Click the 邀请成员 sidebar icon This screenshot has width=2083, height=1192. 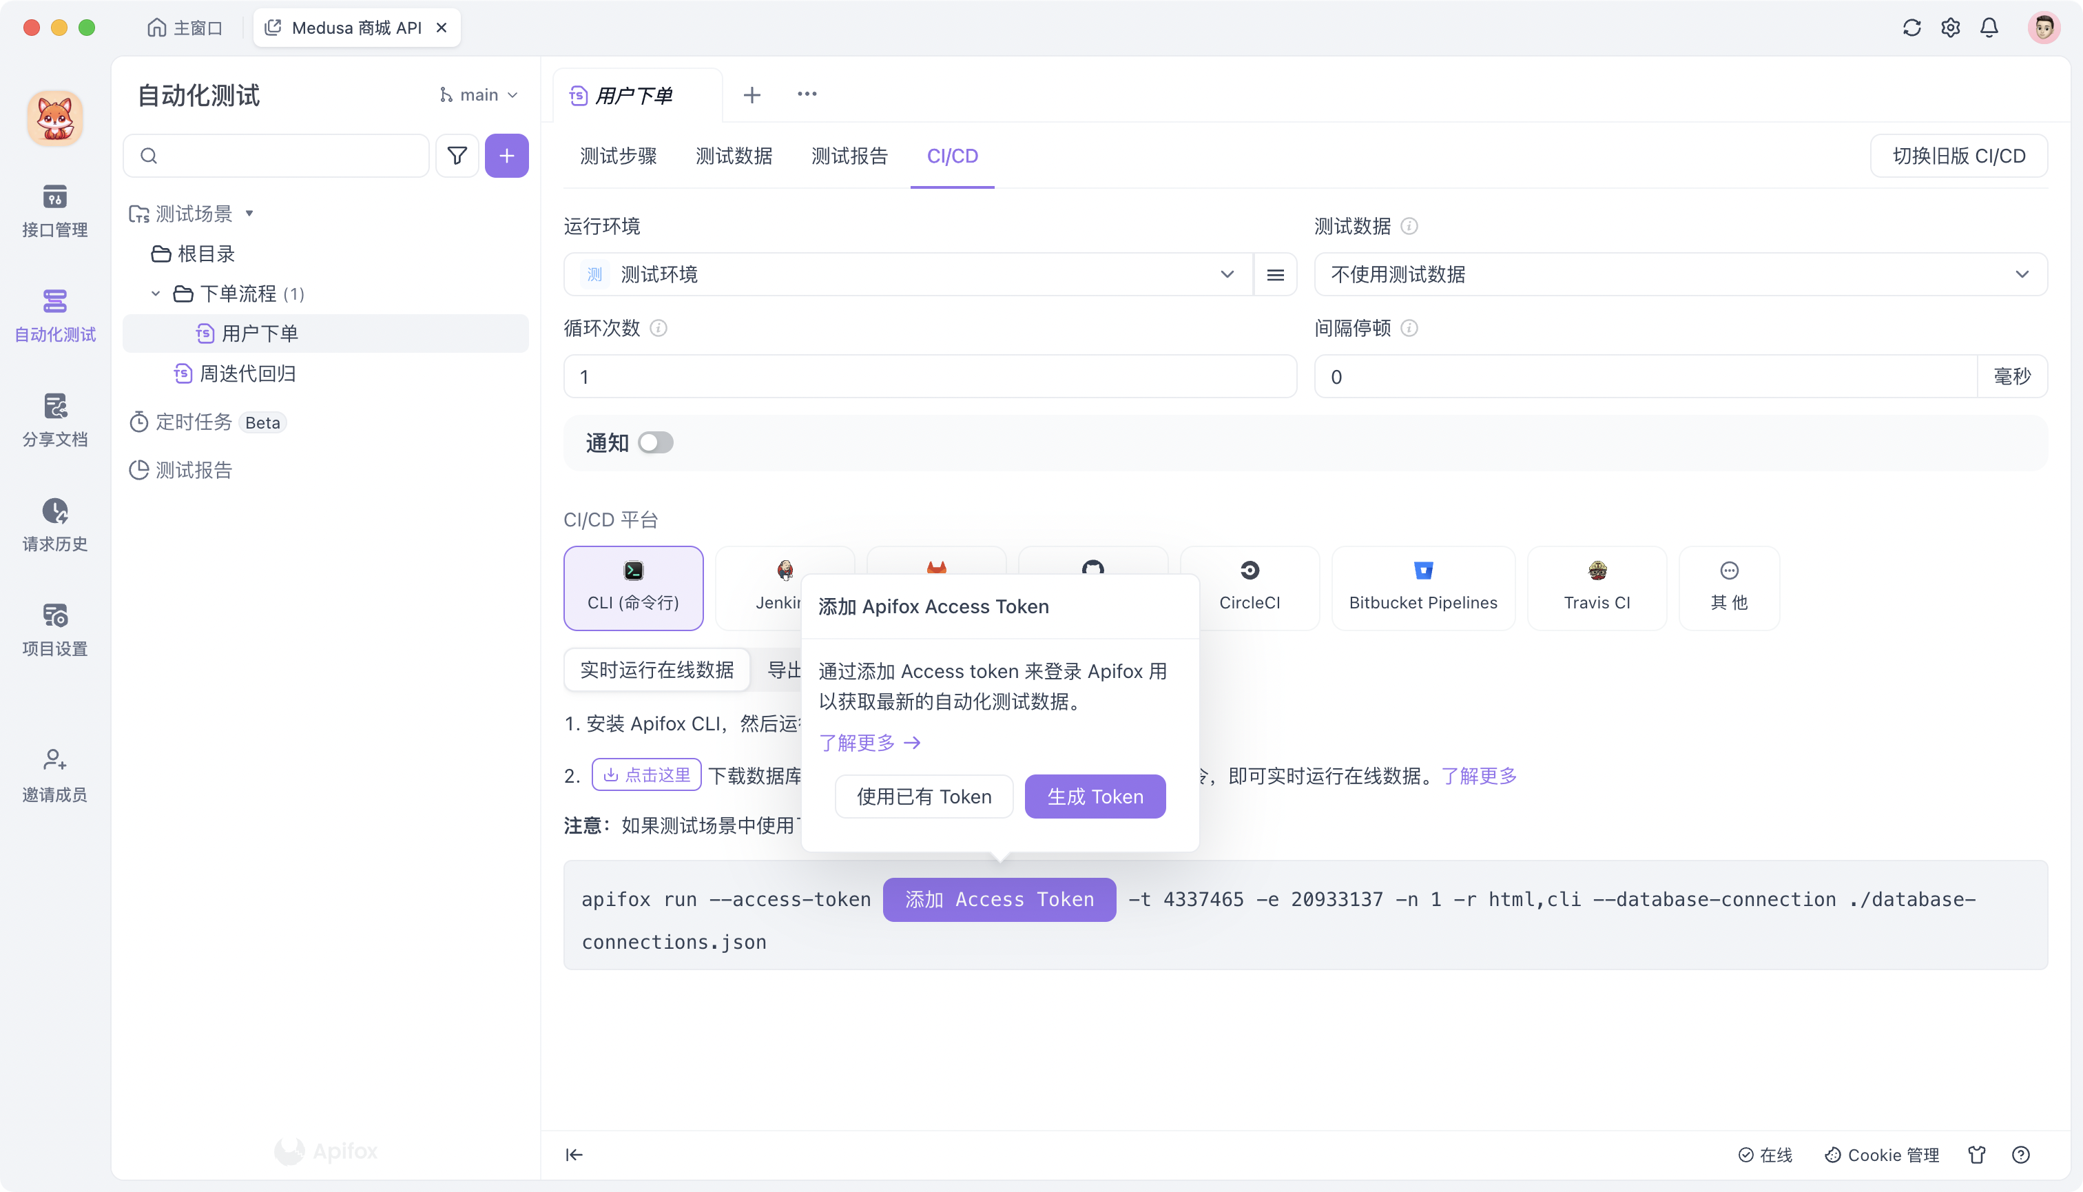[54, 773]
